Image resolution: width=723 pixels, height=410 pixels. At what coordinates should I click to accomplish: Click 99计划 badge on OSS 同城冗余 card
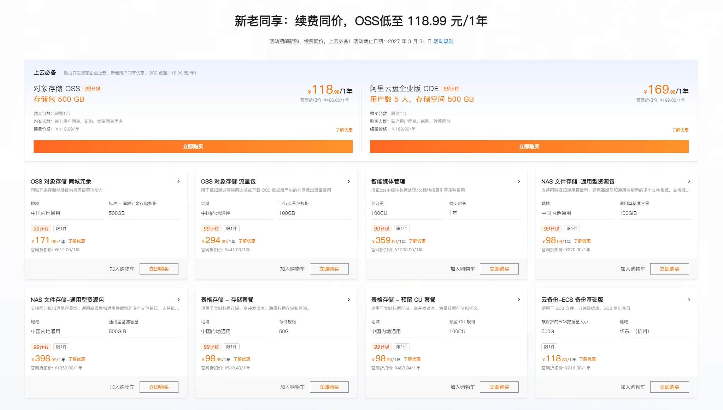41,229
